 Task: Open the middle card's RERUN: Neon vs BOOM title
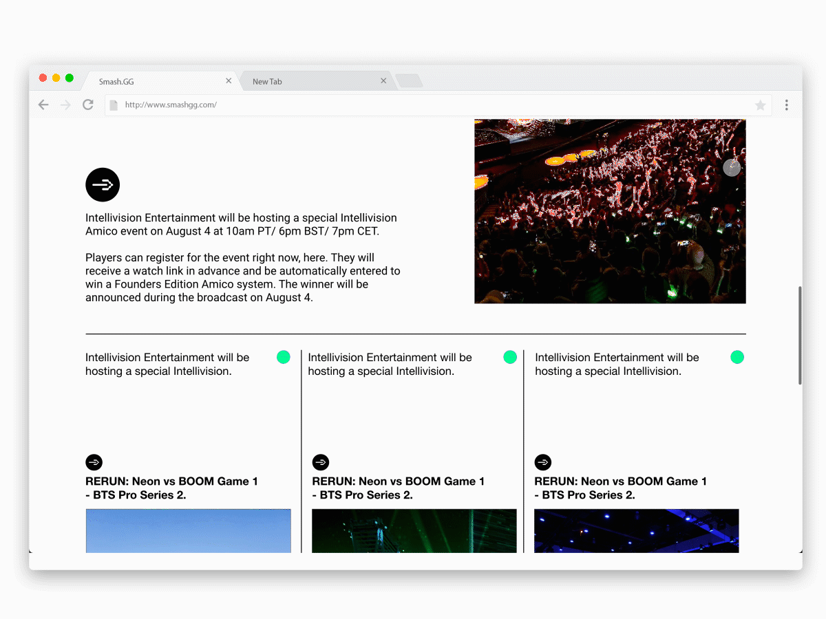click(x=398, y=488)
